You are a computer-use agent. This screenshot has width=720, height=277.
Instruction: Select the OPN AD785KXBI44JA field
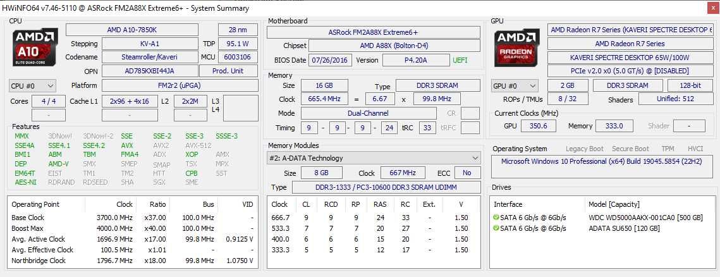pos(150,71)
